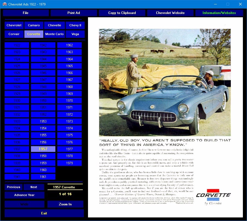Choose year 1962

coord(69,45)
